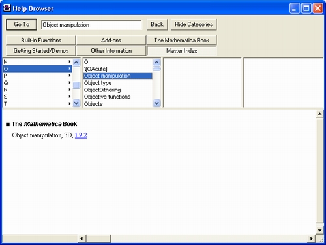Go back with the Back button
326x245 pixels.
[x=157, y=24]
